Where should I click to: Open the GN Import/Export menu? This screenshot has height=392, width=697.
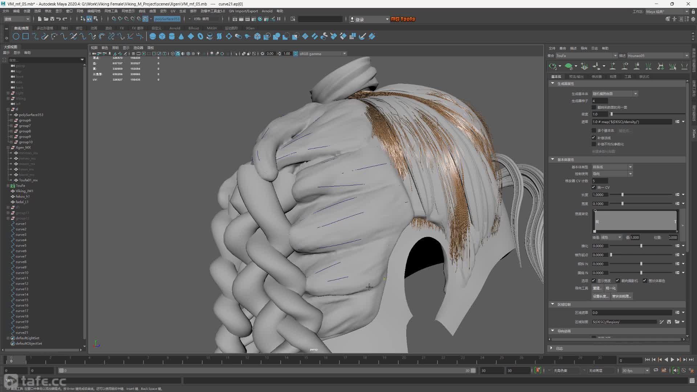[243, 11]
